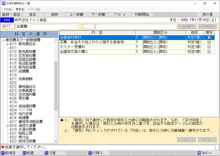The height and width of the screenshot is (156, 220).
Task: Select 6221 租税公課 in the tree
Action: [21, 133]
